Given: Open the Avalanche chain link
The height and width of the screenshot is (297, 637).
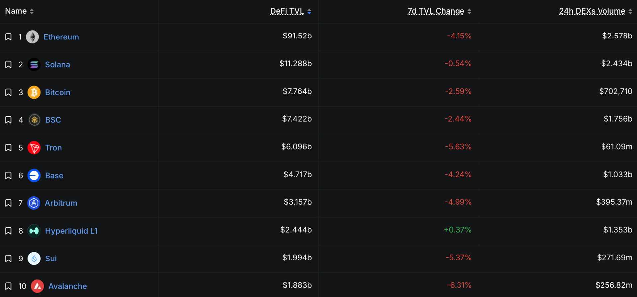Looking at the screenshot, I should (x=68, y=286).
